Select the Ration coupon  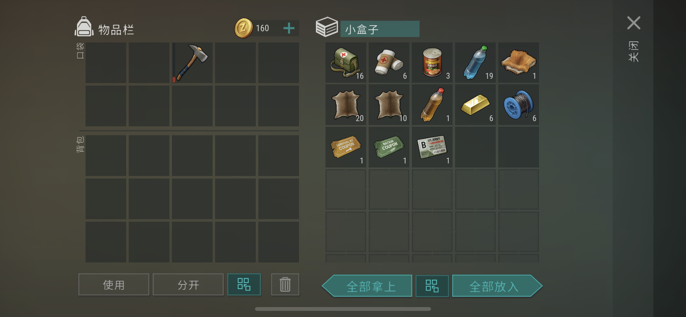click(389, 147)
